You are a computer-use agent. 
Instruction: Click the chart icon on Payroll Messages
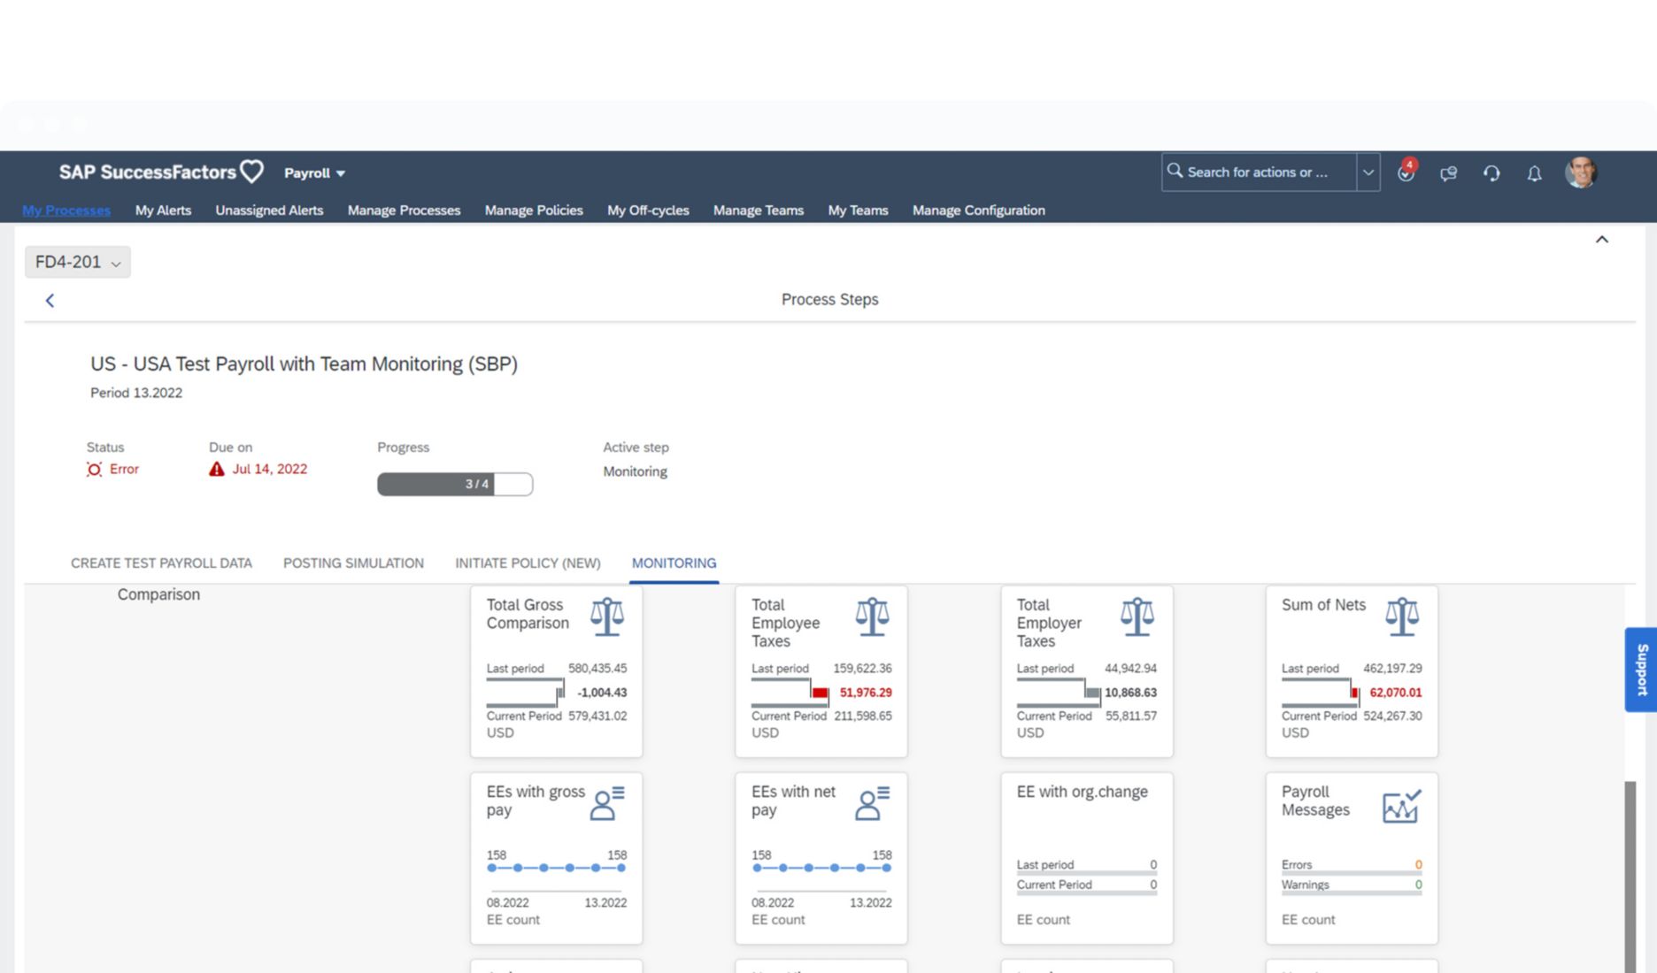click(x=1401, y=807)
